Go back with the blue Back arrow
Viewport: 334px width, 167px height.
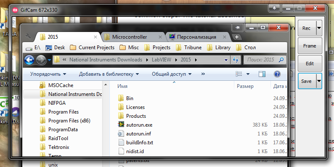coord(29,60)
